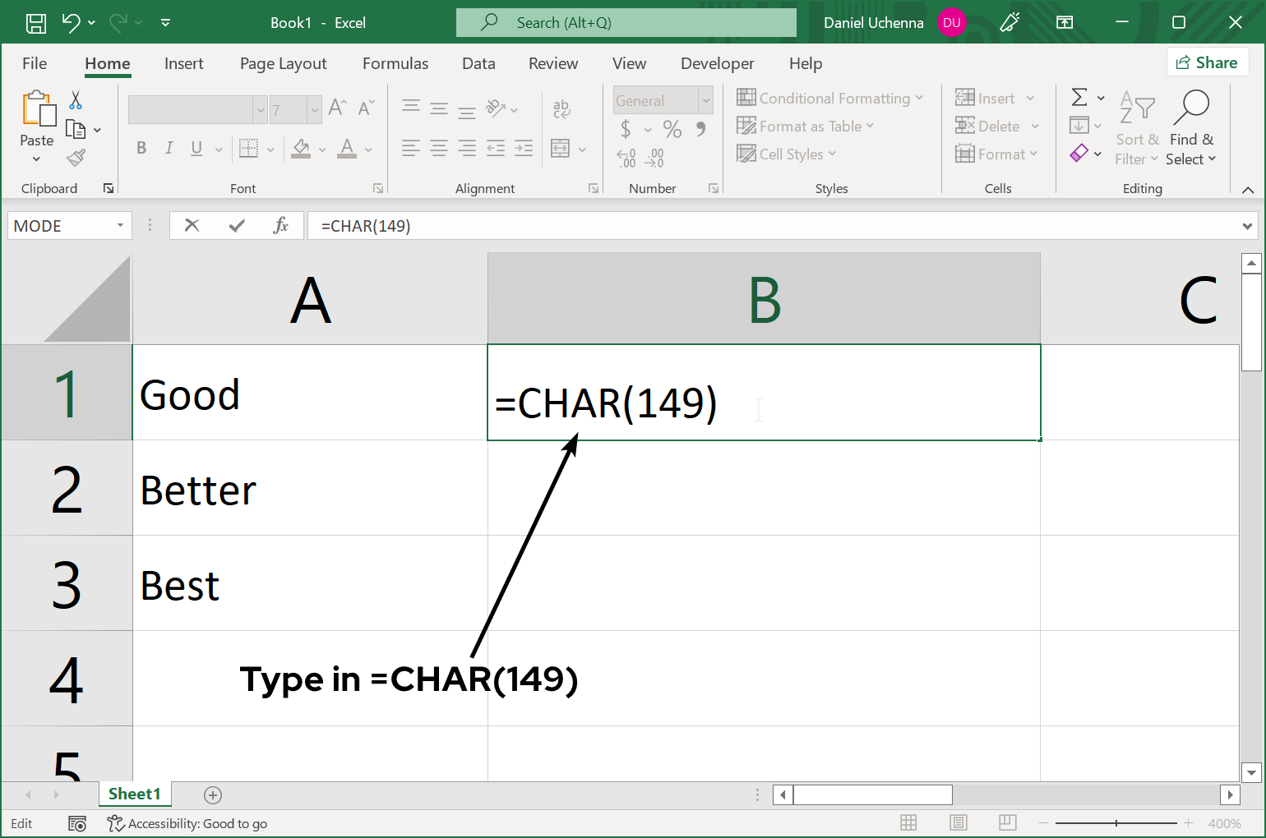The image size is (1266, 838).
Task: Expand the formula bar chevron
Action: pyautogui.click(x=1247, y=226)
